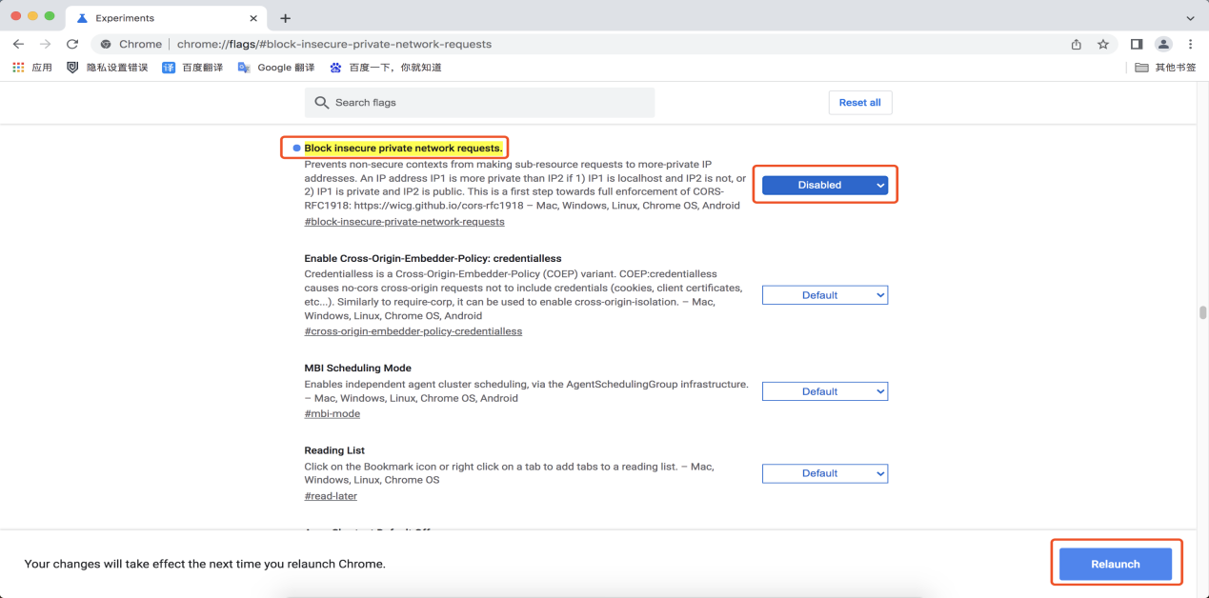Close the Experiments tab

(252, 18)
